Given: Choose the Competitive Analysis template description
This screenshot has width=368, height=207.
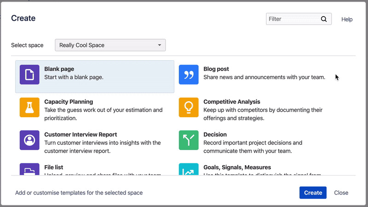Looking at the screenshot, I should 263,114.
